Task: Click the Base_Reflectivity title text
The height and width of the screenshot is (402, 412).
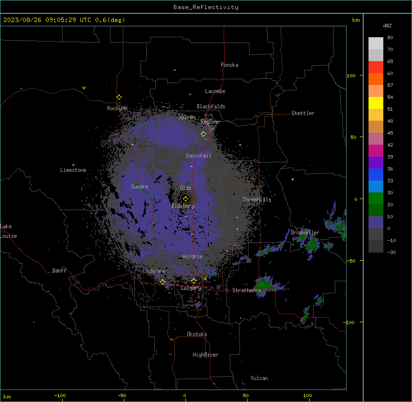Action: pyautogui.click(x=206, y=7)
